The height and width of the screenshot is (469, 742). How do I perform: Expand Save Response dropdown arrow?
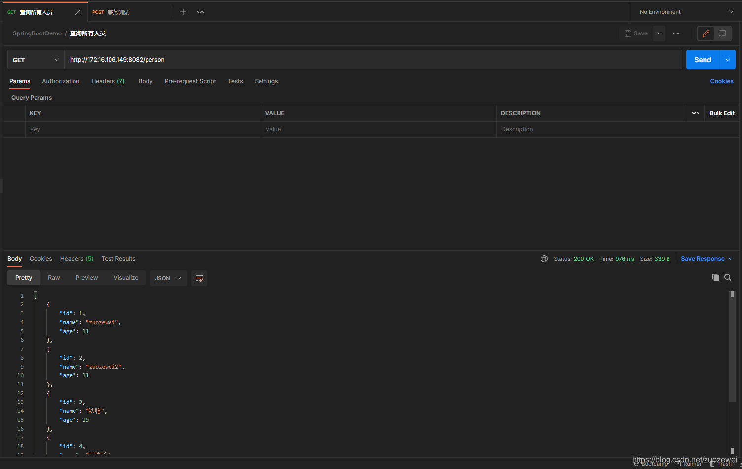pyautogui.click(x=731, y=259)
